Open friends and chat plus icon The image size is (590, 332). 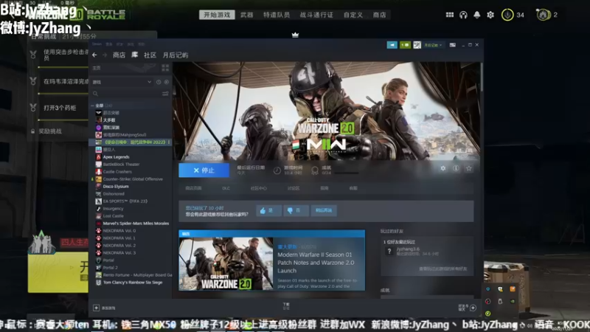(473, 308)
